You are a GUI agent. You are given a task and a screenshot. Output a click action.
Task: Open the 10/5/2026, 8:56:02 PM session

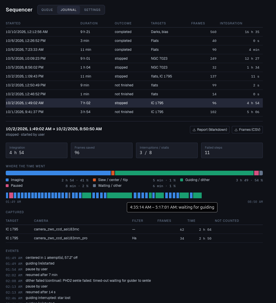point(134,67)
